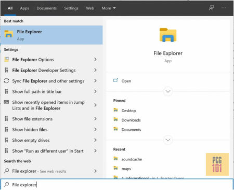
Task: Click the large File Explorer app icon
Action: [x=168, y=35]
